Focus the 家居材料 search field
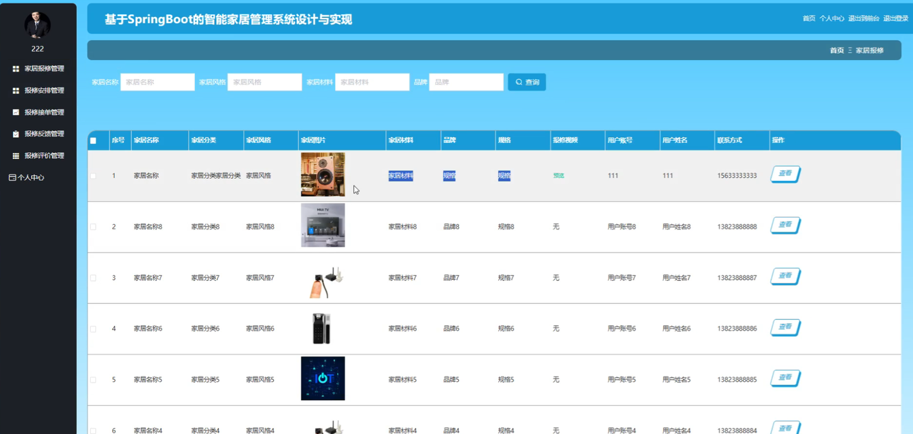This screenshot has width=913, height=434. 372,82
